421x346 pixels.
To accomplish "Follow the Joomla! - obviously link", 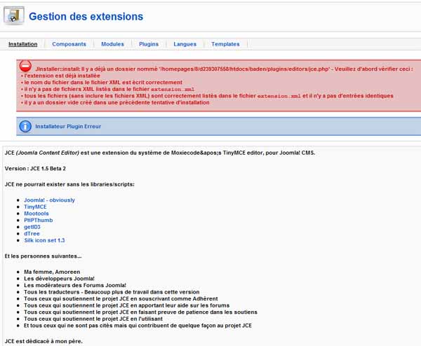I will (49, 200).
